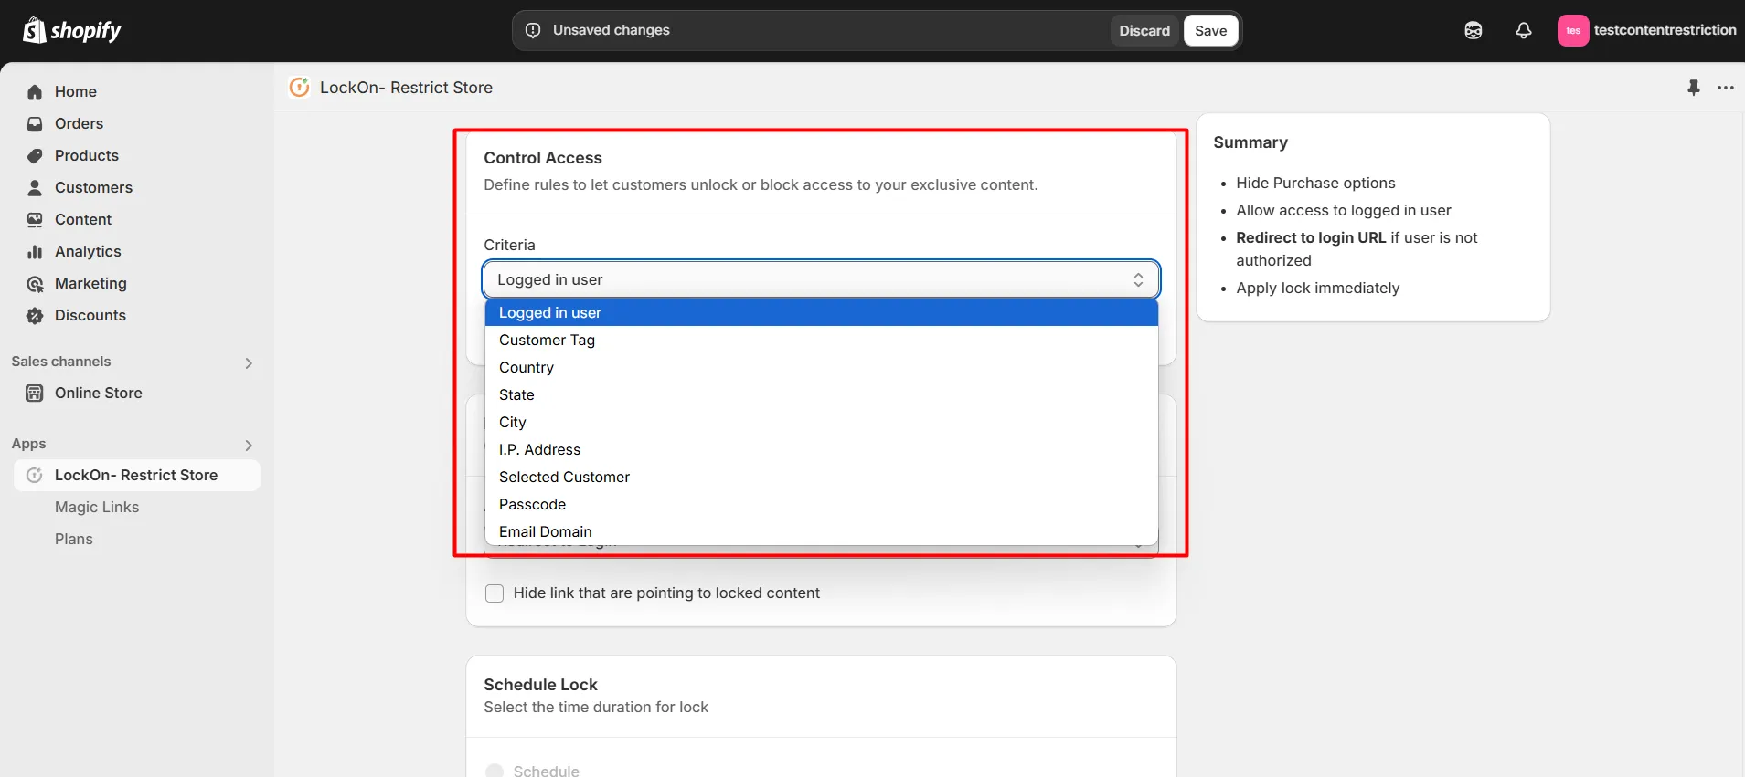This screenshot has height=777, width=1745.
Task: Click the Online Store shop icon
Action: [x=35, y=393]
